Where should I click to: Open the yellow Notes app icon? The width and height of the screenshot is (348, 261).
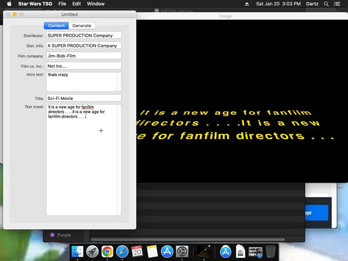(152, 251)
